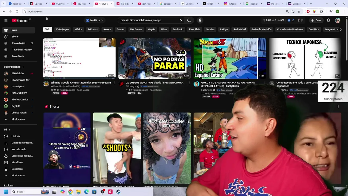This screenshot has height=196, width=348.
Task: Open El Fedelobo subscription channel
Action: coord(18,73)
